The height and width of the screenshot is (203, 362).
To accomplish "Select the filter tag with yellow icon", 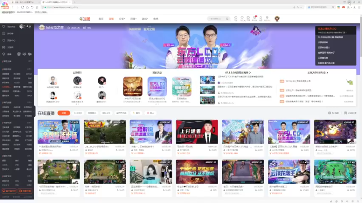I will [x=137, y=113].
